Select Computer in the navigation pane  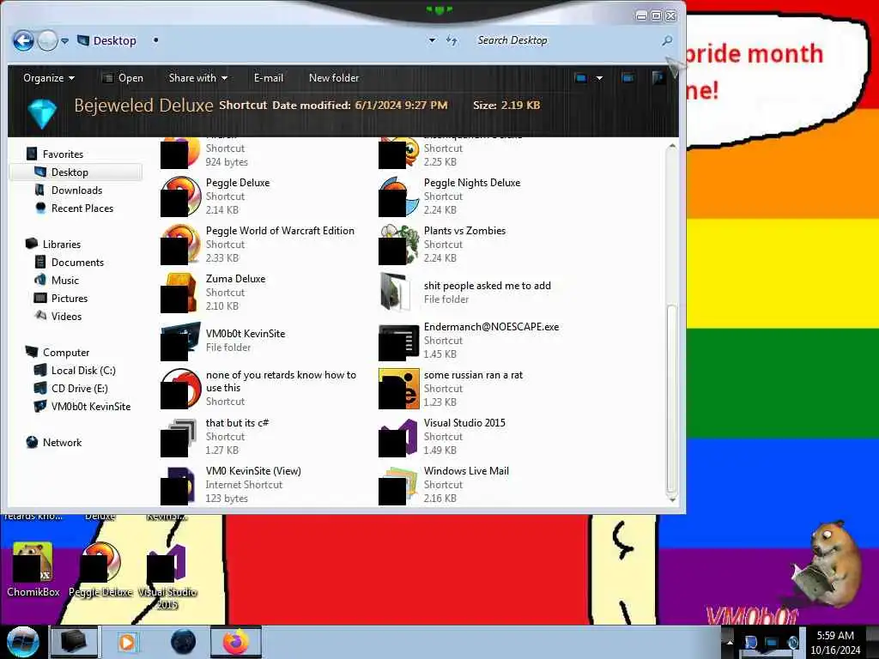[58, 352]
